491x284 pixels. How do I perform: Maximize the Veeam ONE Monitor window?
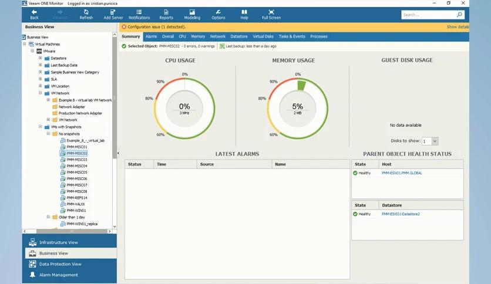(x=448, y=3)
